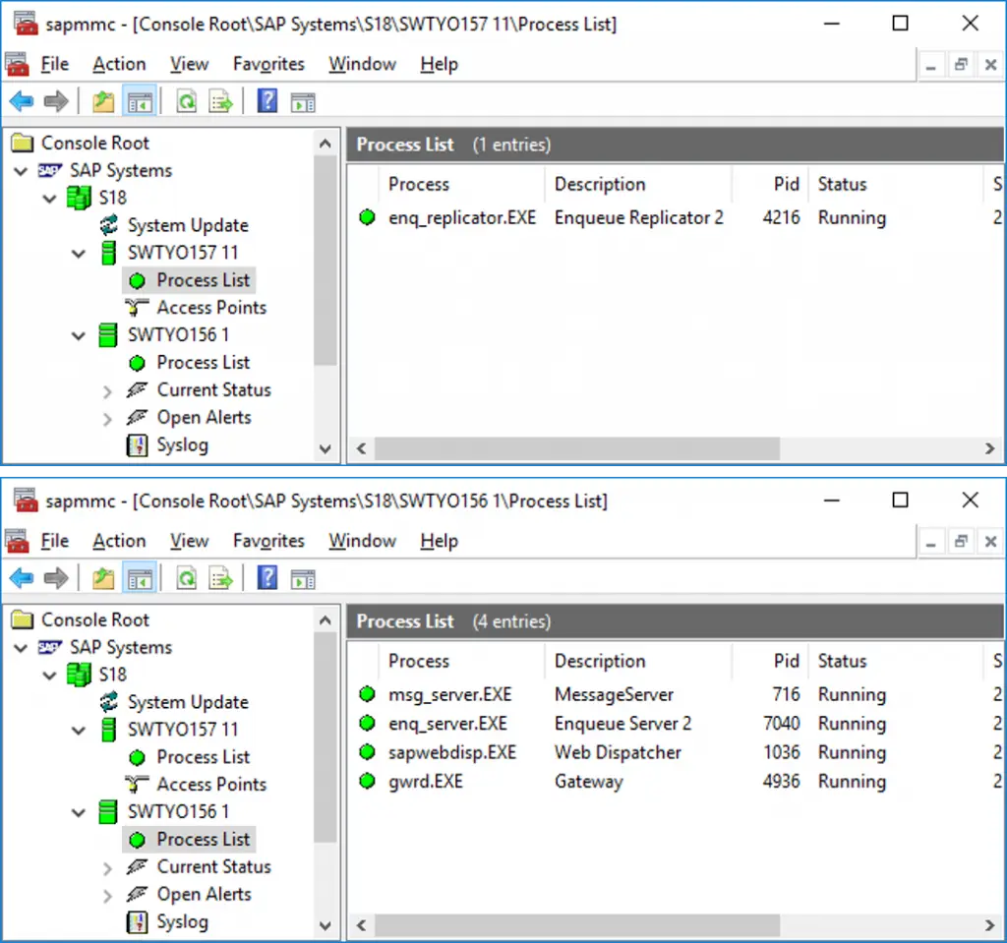The height and width of the screenshot is (943, 1007).
Task: Select Web Dispatcher description cell
Action: tap(618, 752)
